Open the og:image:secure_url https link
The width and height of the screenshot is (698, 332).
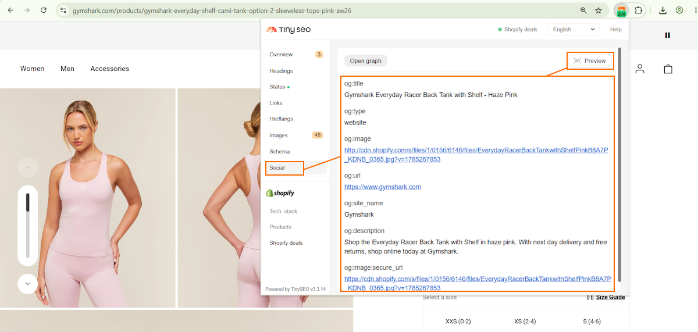[x=478, y=283]
